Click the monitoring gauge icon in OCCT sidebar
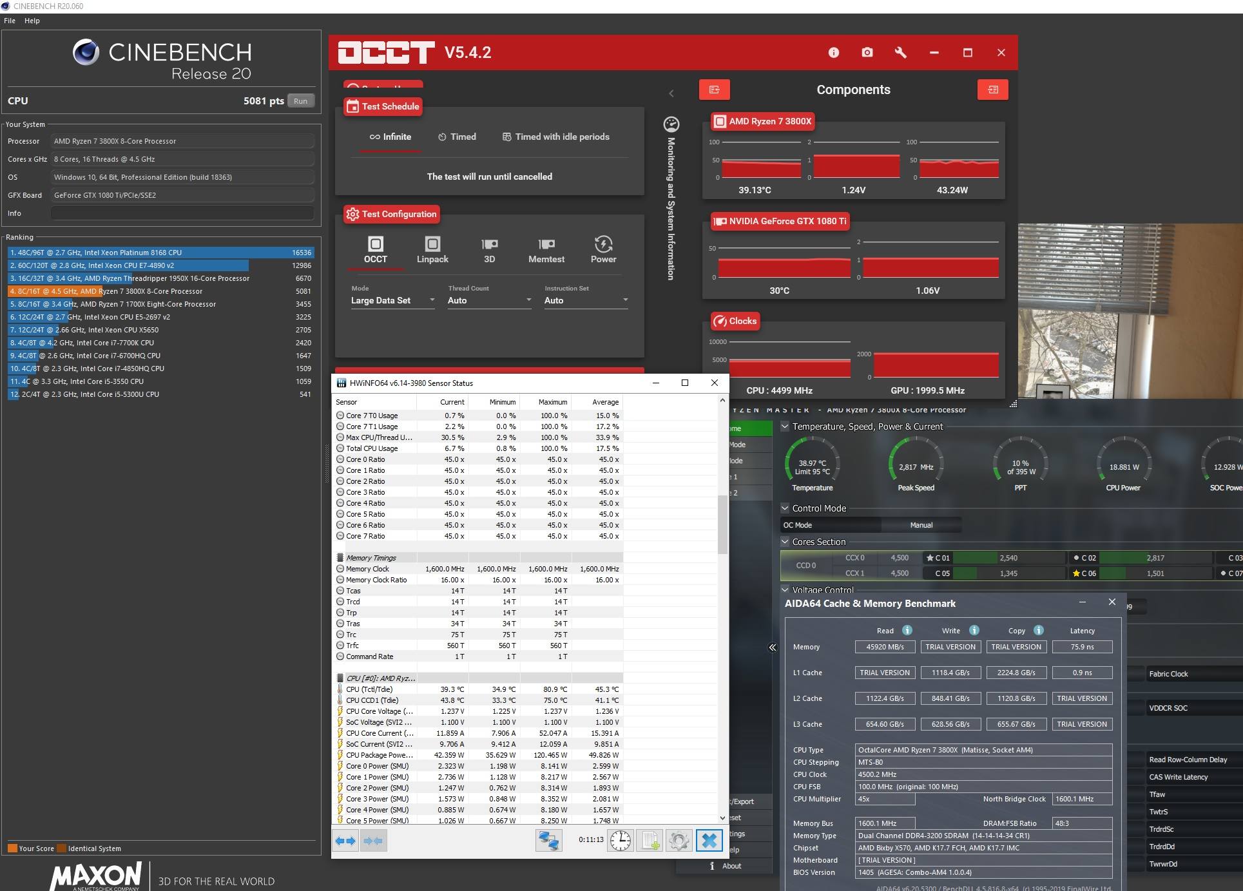Viewport: 1243px width, 891px height. 671,124
